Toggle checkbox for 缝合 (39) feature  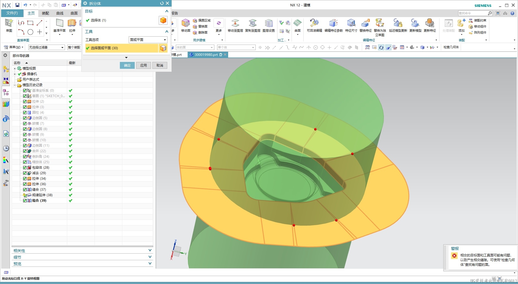[x=25, y=201]
